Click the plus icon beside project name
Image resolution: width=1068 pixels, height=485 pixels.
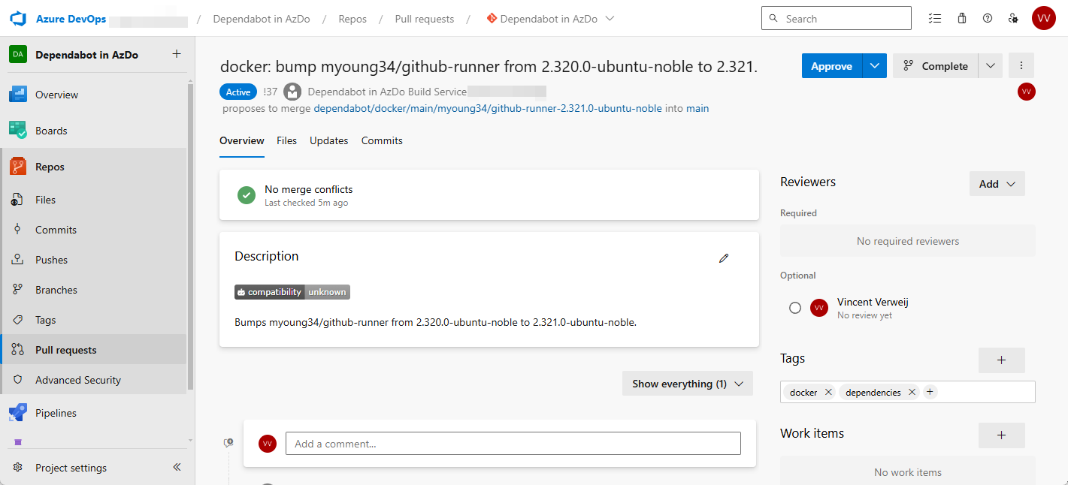coord(177,54)
